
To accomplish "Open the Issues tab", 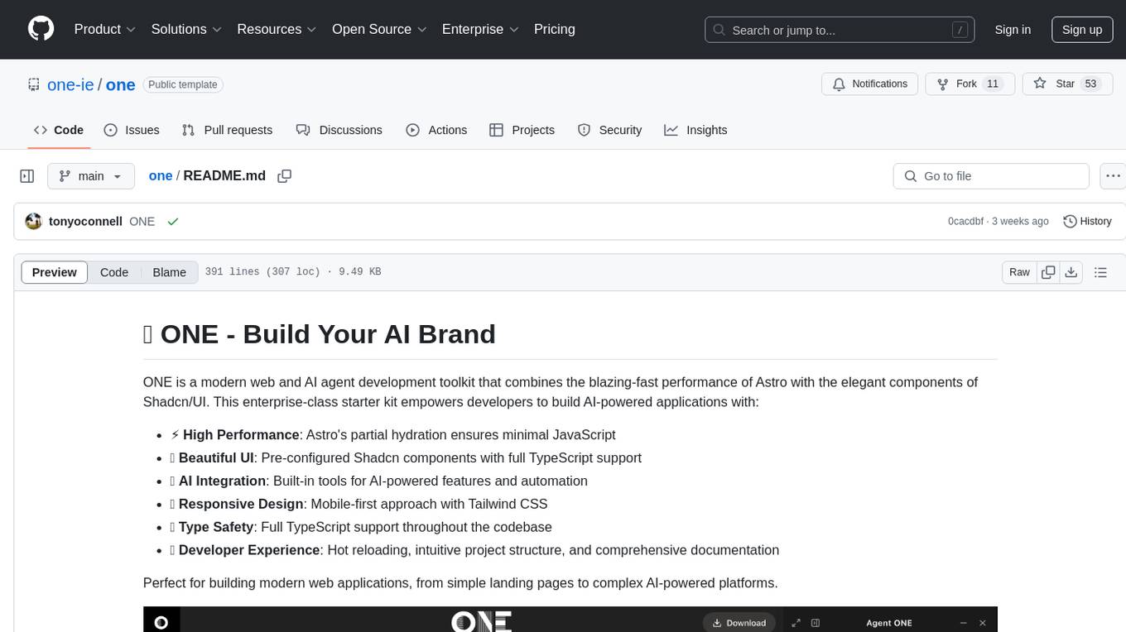I will tap(132, 130).
